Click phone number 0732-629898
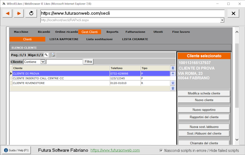The height and width of the screenshot is (155, 245). [x=119, y=73]
